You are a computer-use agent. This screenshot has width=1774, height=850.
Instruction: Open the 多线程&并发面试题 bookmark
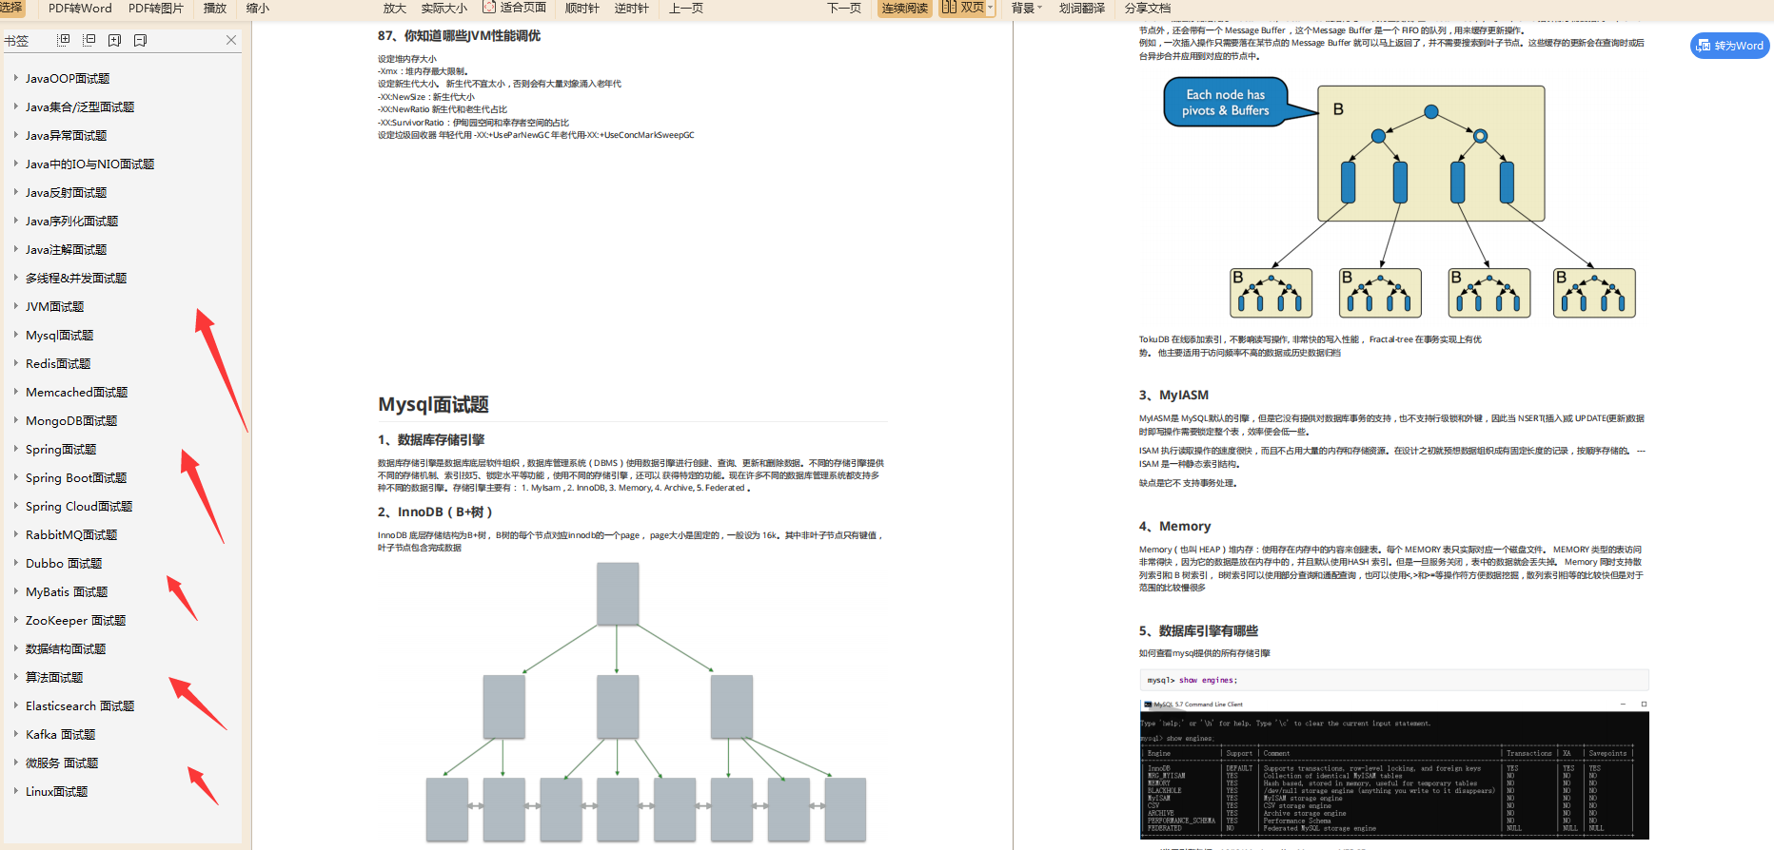pyautogui.click(x=76, y=278)
